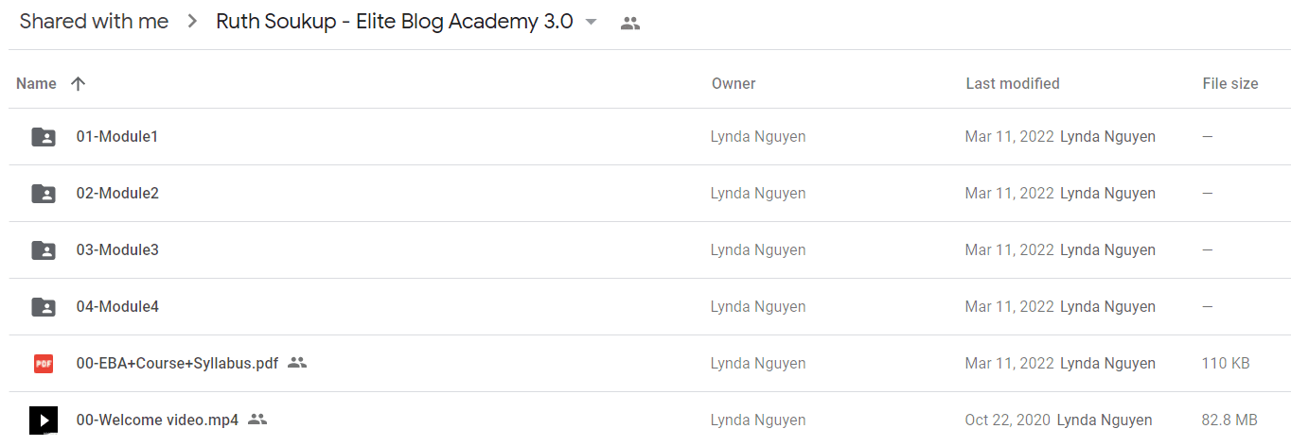
Task: Click the PDF icon for the EBA Course Syllabus
Action: pyautogui.click(x=44, y=363)
